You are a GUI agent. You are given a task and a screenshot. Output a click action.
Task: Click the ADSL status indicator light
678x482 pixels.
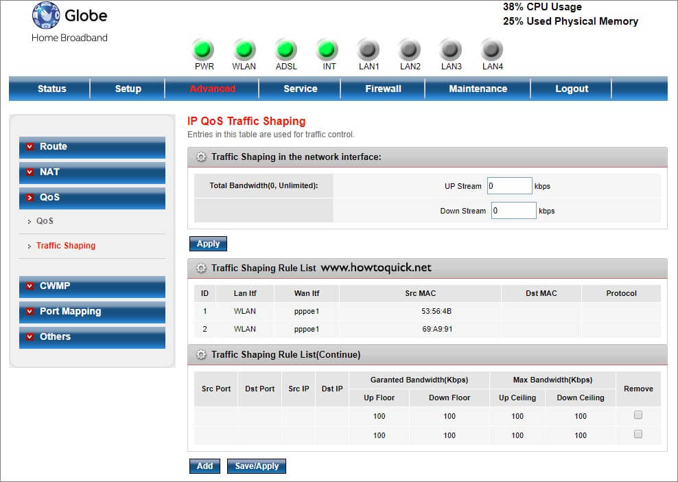click(286, 49)
